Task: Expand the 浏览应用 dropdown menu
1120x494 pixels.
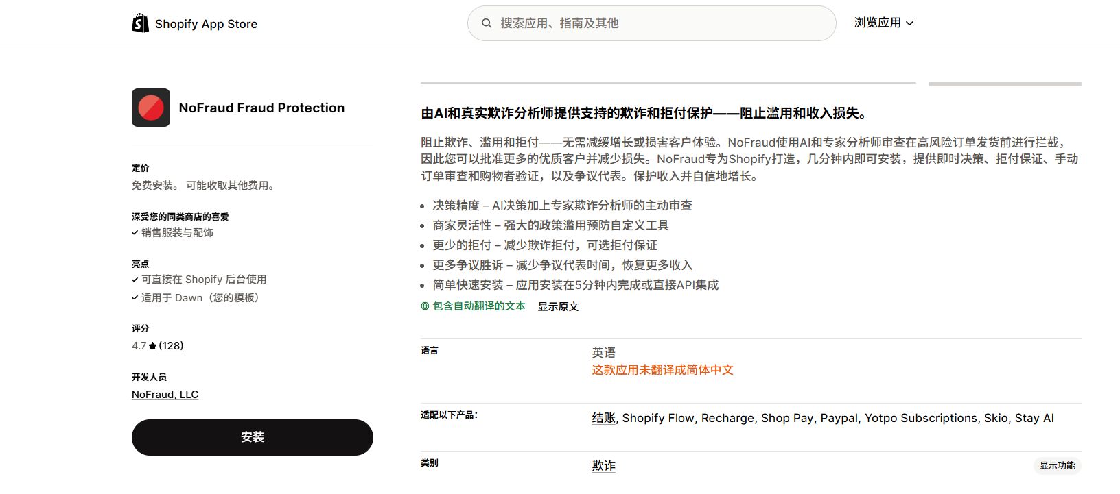Action: [x=883, y=23]
